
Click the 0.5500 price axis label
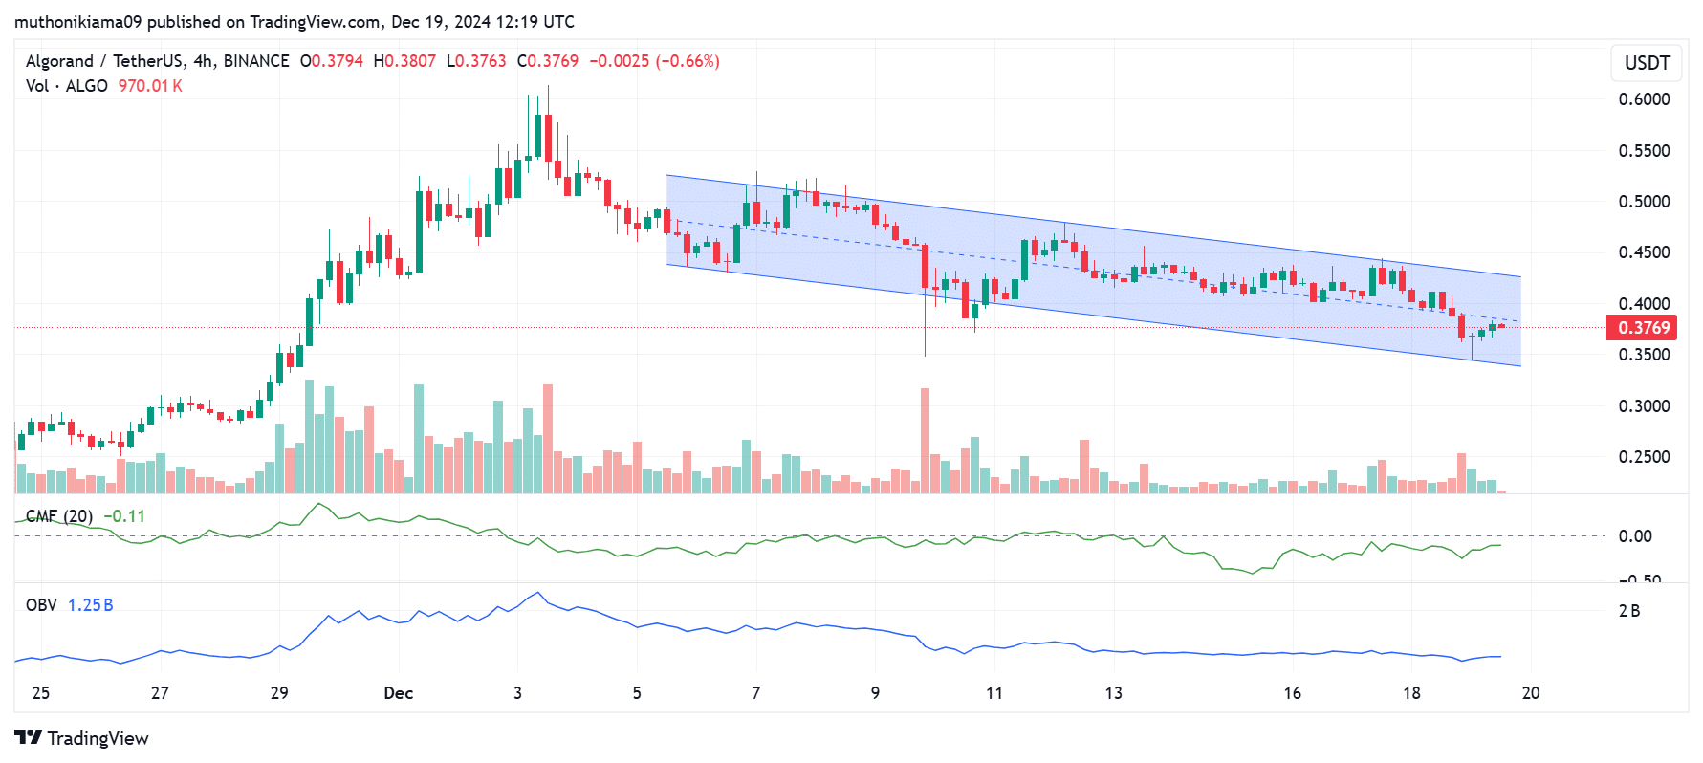tap(1644, 151)
